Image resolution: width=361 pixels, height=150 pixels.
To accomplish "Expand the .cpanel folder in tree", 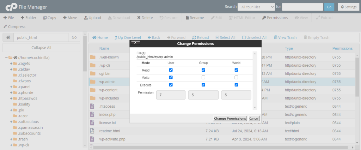I will [x=11, y=87].
